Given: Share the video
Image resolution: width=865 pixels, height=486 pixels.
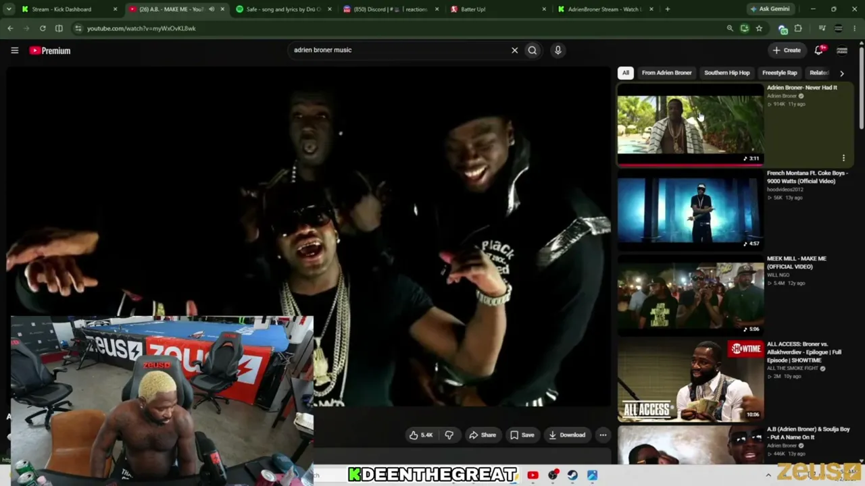Looking at the screenshot, I should [x=483, y=435].
